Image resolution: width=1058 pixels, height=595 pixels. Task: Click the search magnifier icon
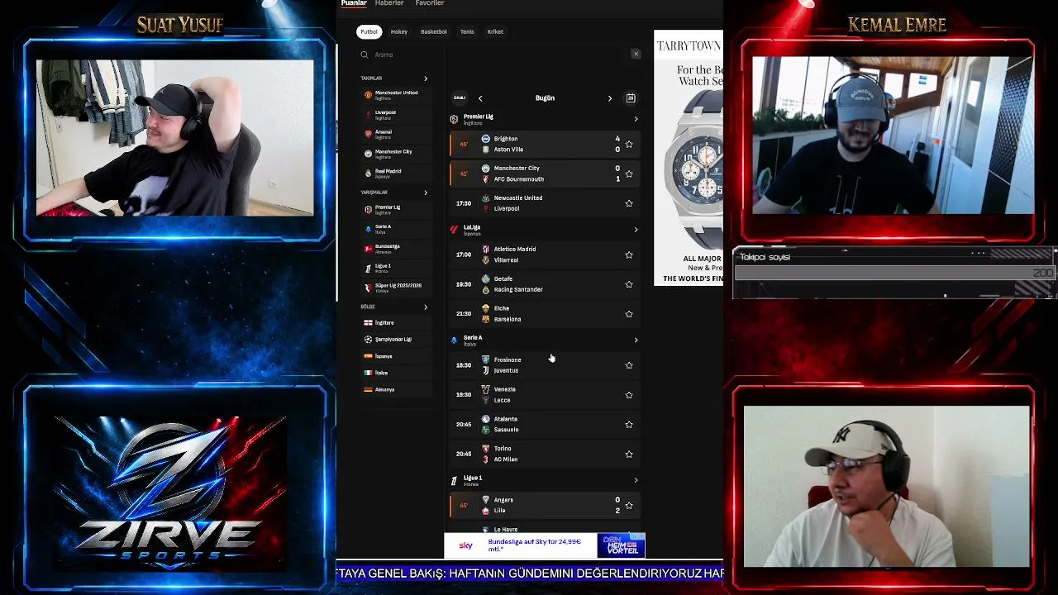pyautogui.click(x=365, y=55)
